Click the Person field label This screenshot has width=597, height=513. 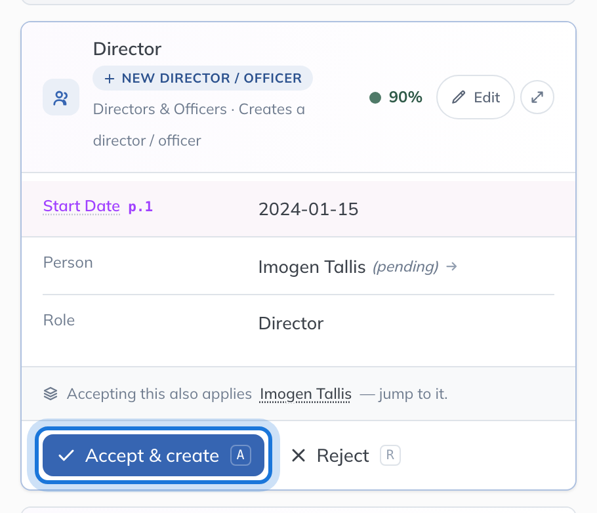click(x=68, y=262)
